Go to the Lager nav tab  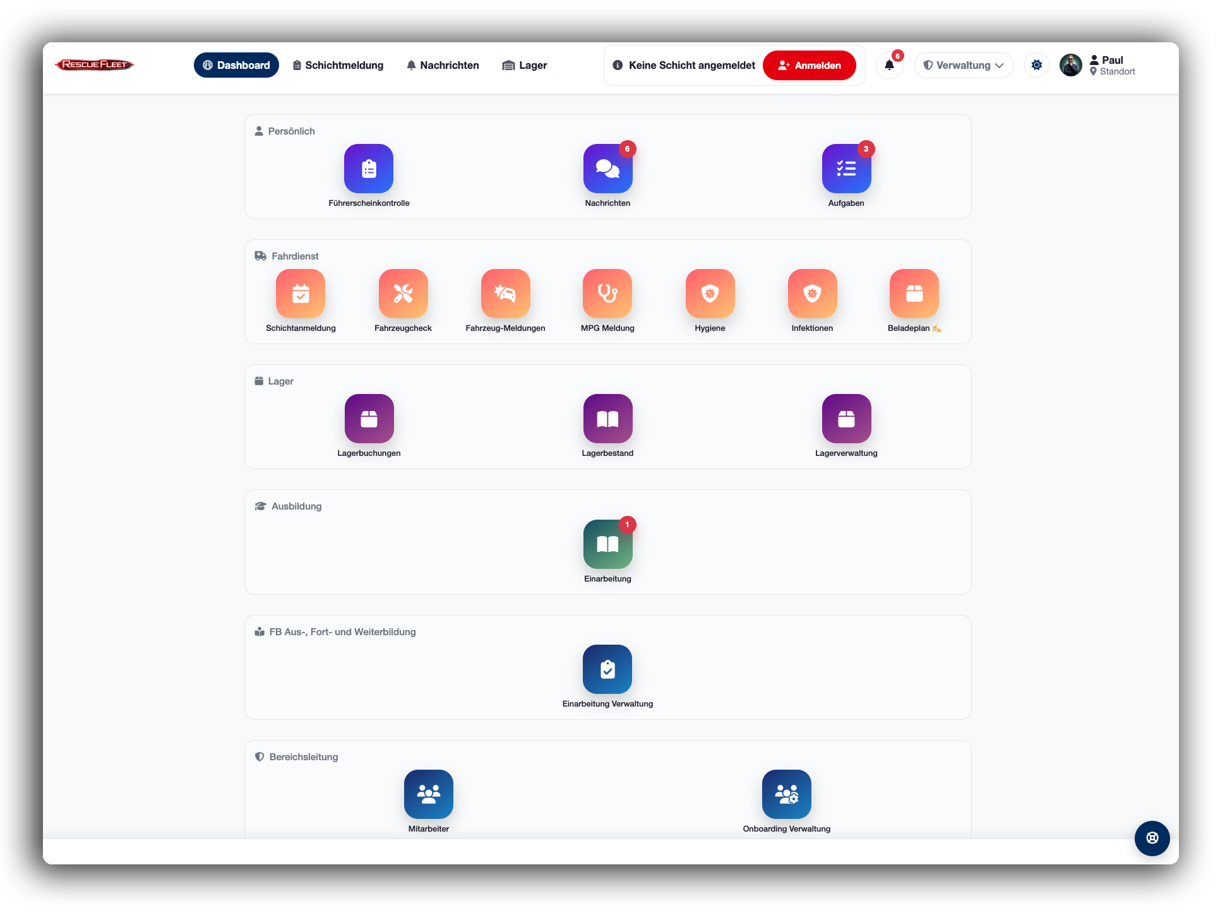click(525, 66)
